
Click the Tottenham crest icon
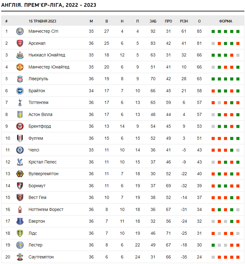pyautogui.click(x=20, y=103)
